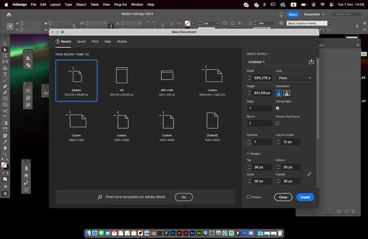368x239 pixels.
Task: Open the Units dropdown showing Pixels
Action: (x=294, y=78)
